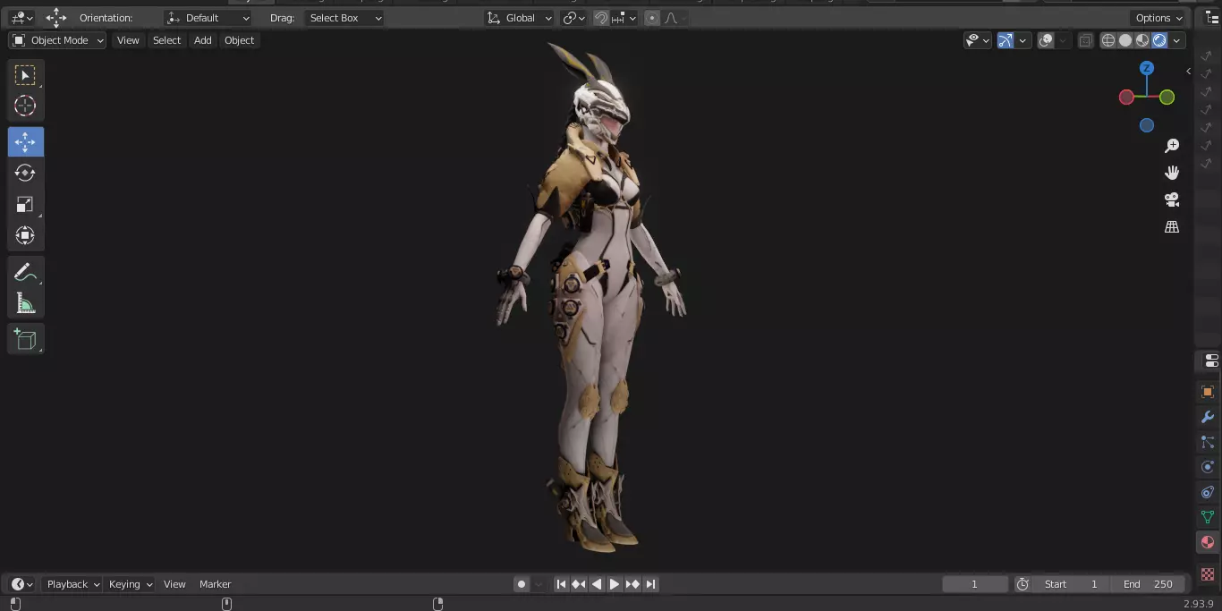Play animation forward
This screenshot has width=1222, height=611.
(615, 584)
